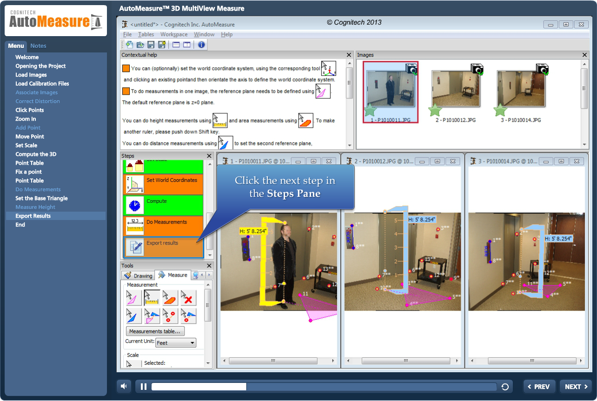Select the pink reference plane tool
Viewport: 597px width, 401px height.
click(133, 298)
